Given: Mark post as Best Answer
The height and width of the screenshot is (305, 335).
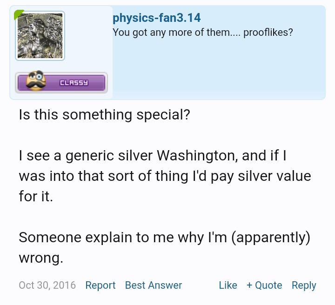Looking at the screenshot, I should click(154, 285).
